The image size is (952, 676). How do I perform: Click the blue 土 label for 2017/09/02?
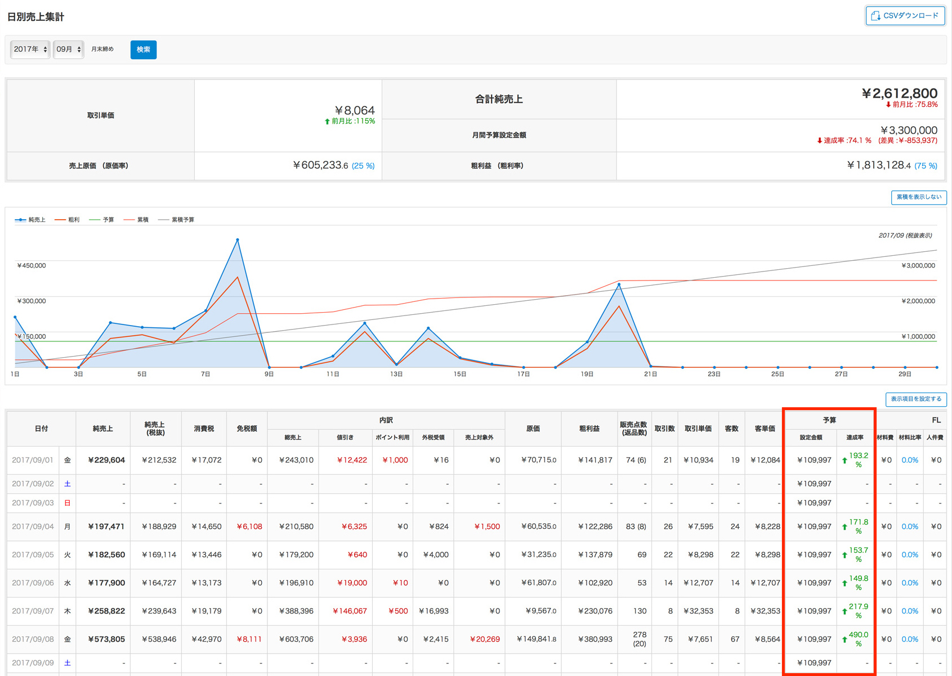pos(68,484)
